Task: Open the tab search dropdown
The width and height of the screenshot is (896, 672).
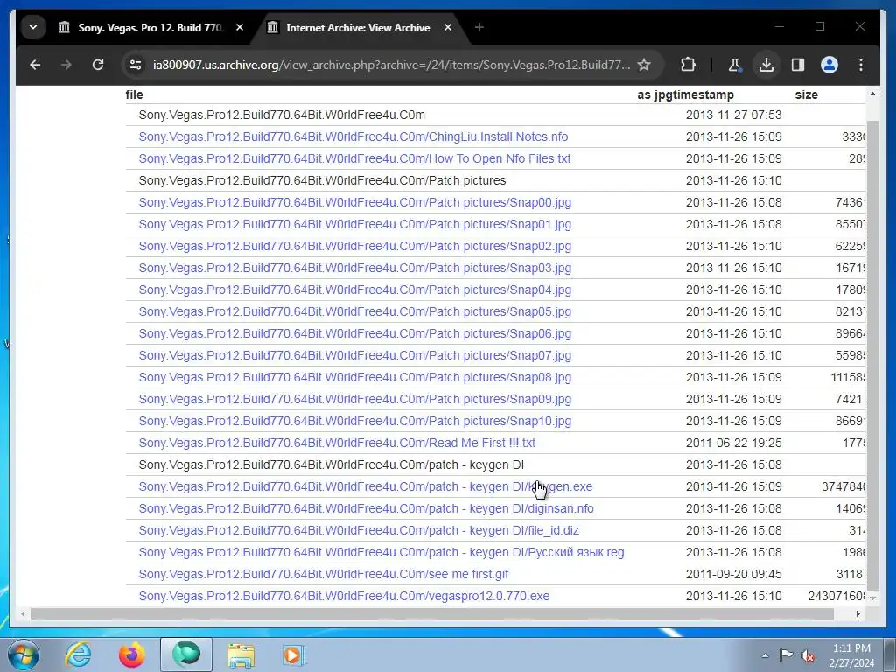Action: pyautogui.click(x=33, y=27)
